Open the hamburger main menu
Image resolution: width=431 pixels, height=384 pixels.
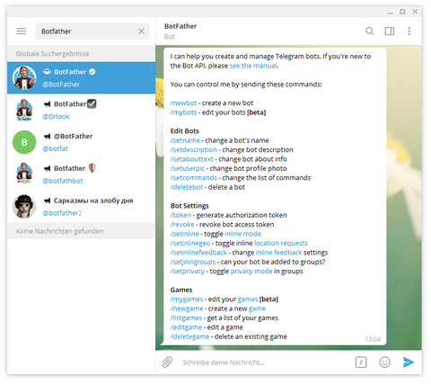[22, 31]
